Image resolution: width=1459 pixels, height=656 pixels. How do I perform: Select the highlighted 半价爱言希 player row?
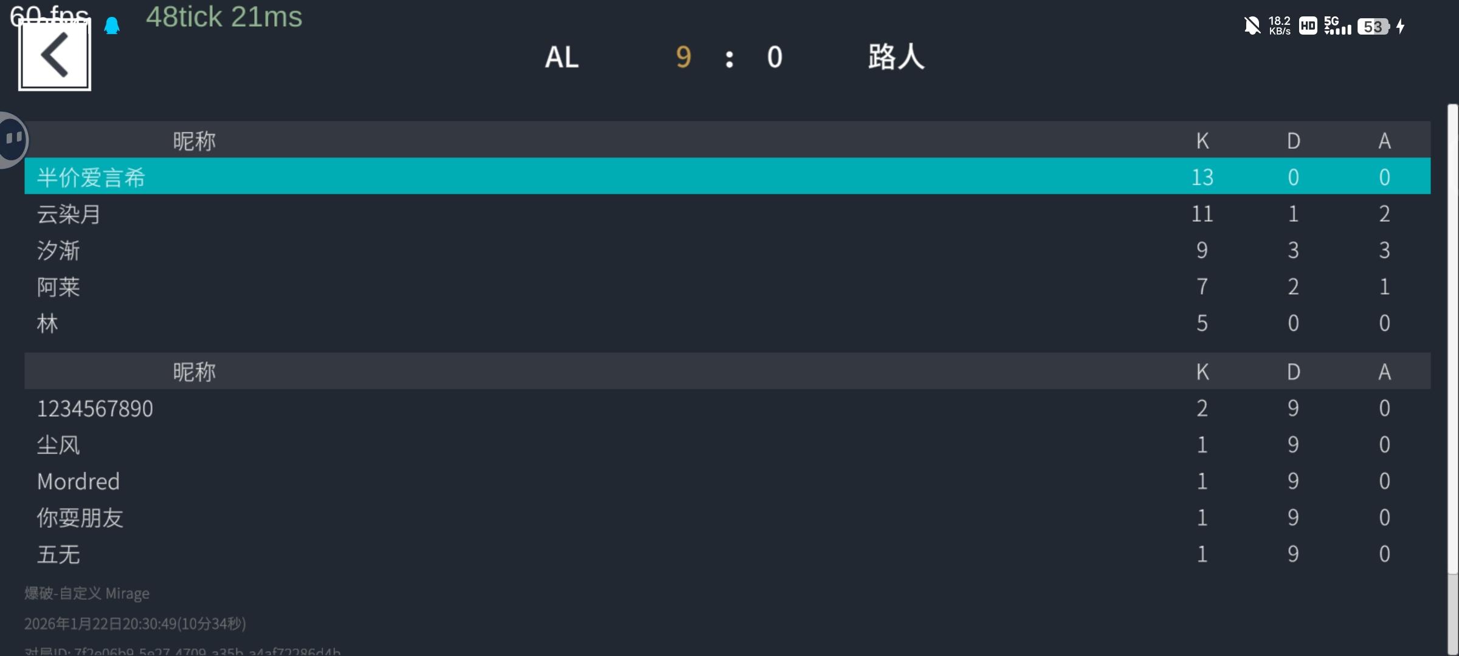click(727, 177)
